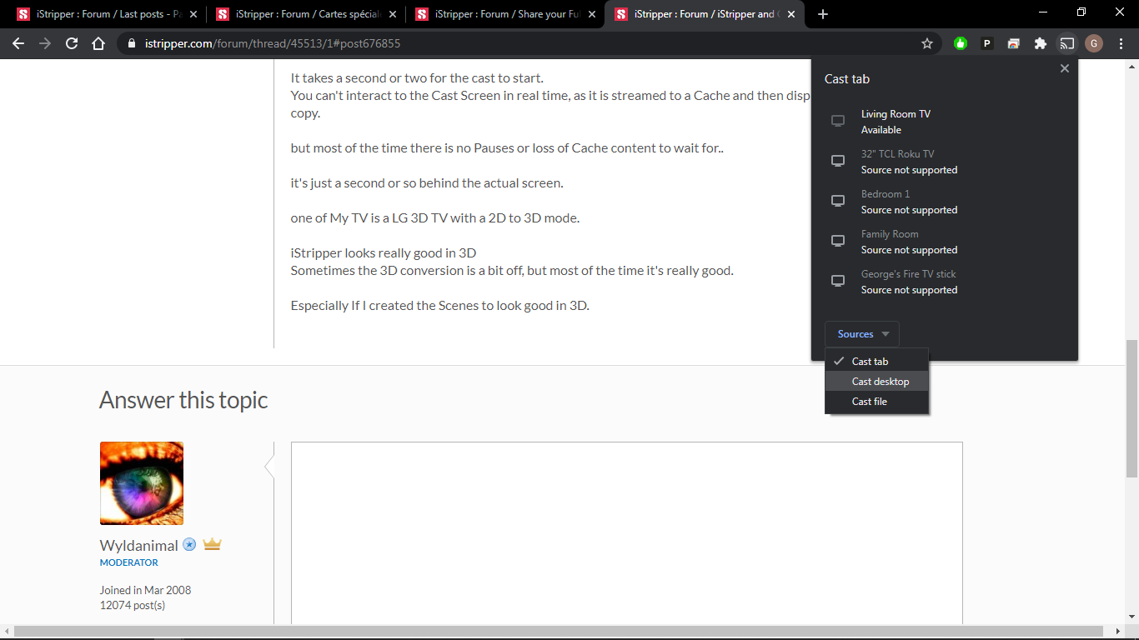Click the green extension icon in toolbar
This screenshot has width=1139, height=640.
click(961, 43)
